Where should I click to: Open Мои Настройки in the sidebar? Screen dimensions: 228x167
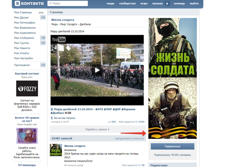tap(23, 58)
